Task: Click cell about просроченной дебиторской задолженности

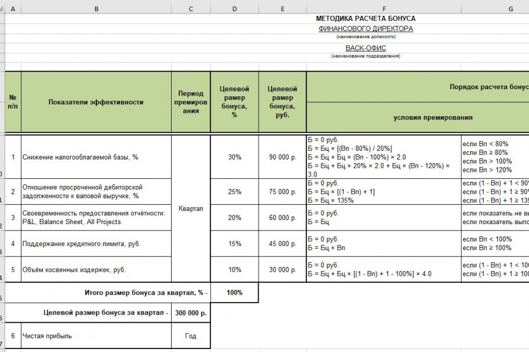Action: (x=96, y=192)
